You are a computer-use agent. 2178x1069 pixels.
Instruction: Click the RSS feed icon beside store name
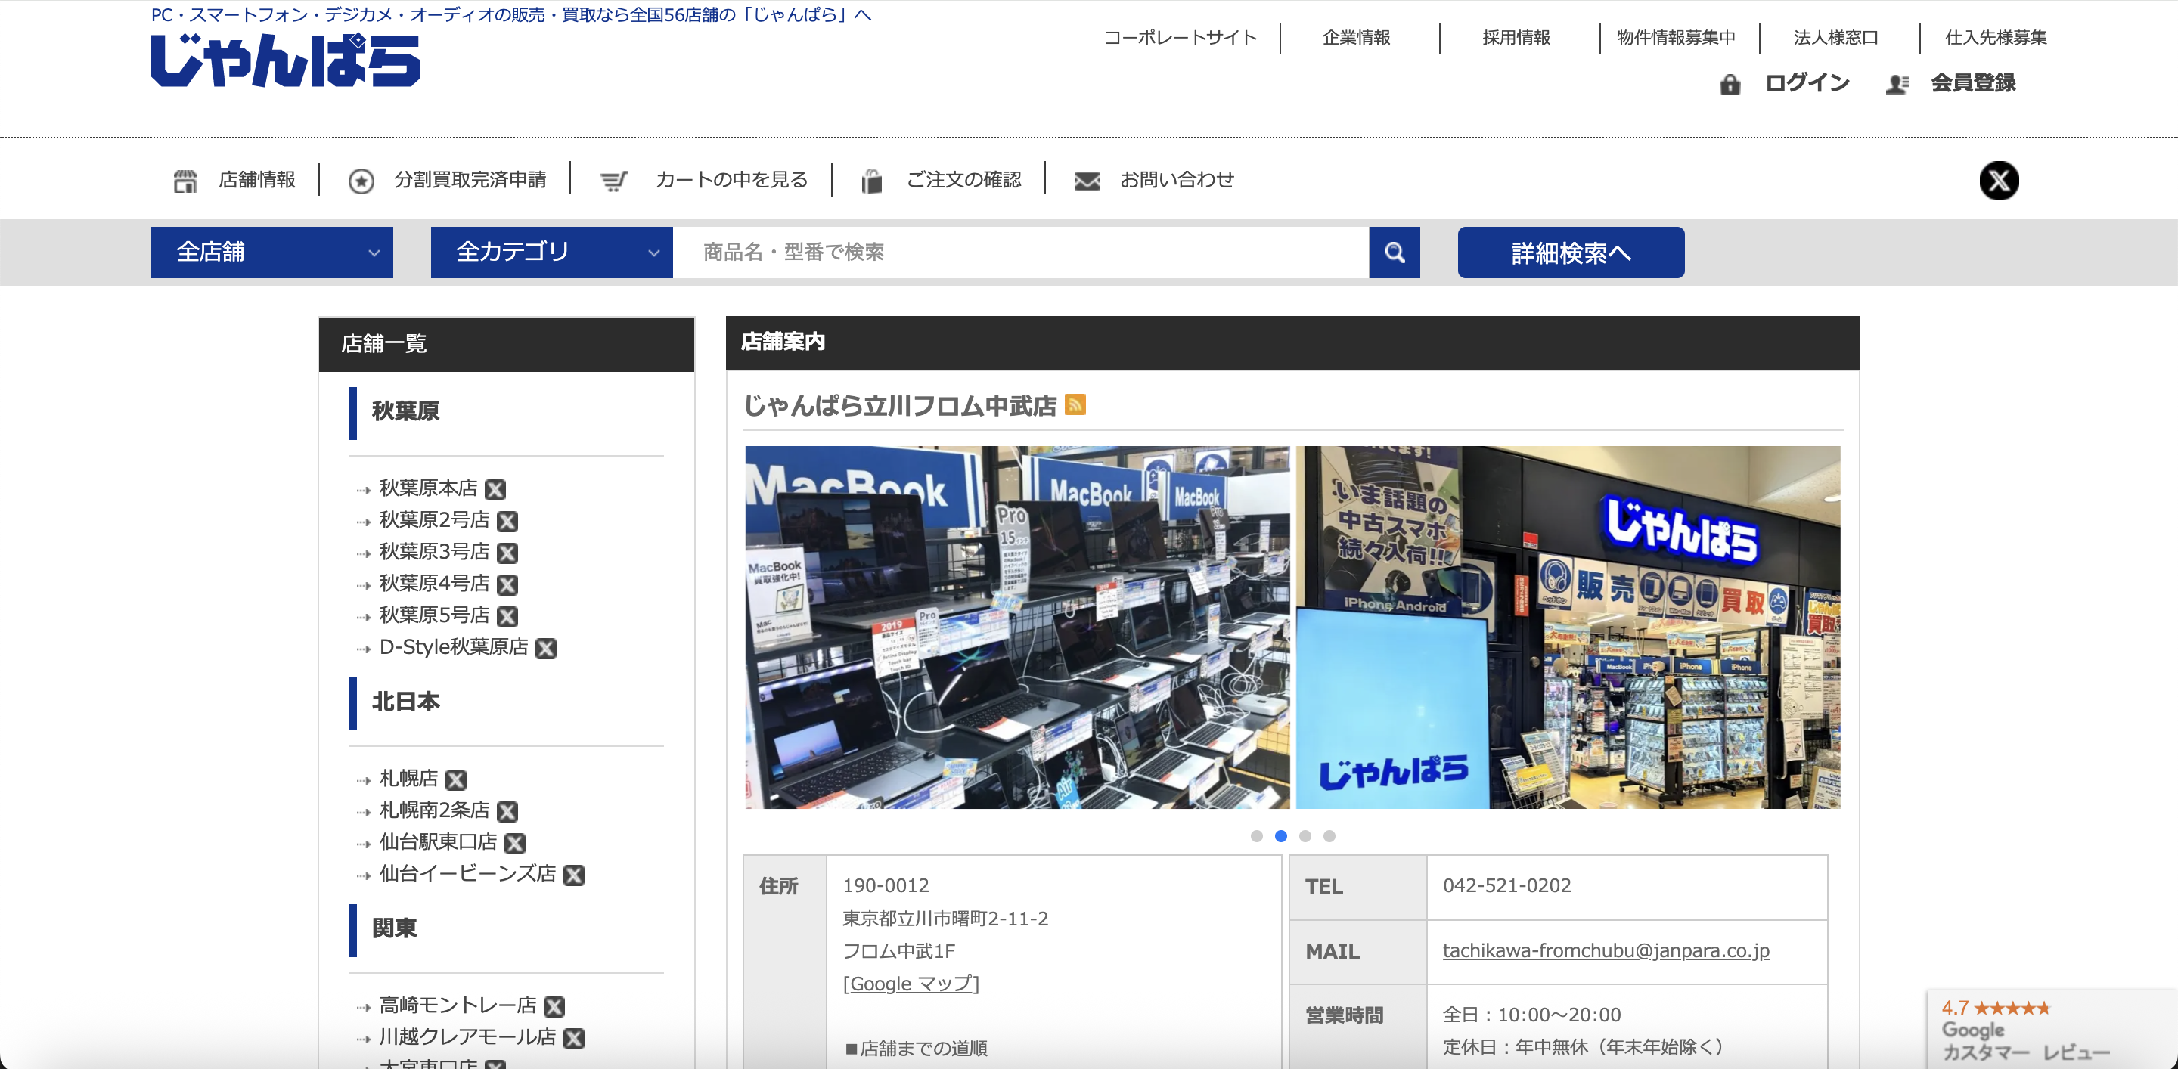coord(1075,404)
